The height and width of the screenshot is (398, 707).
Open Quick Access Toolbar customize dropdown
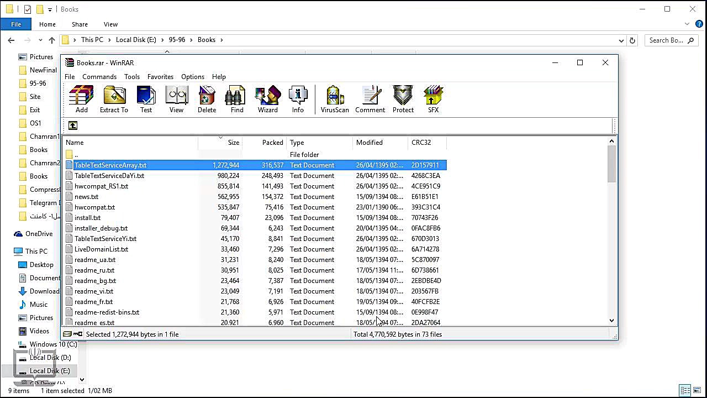50,9
